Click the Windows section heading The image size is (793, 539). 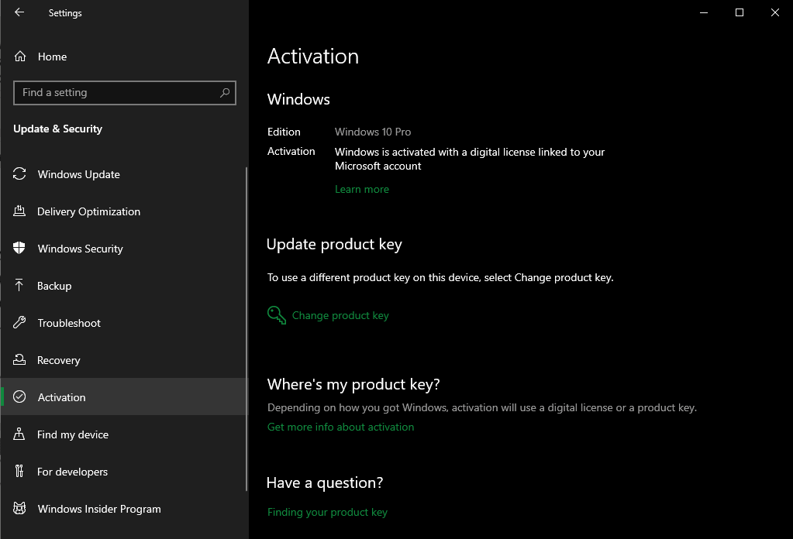click(x=298, y=99)
